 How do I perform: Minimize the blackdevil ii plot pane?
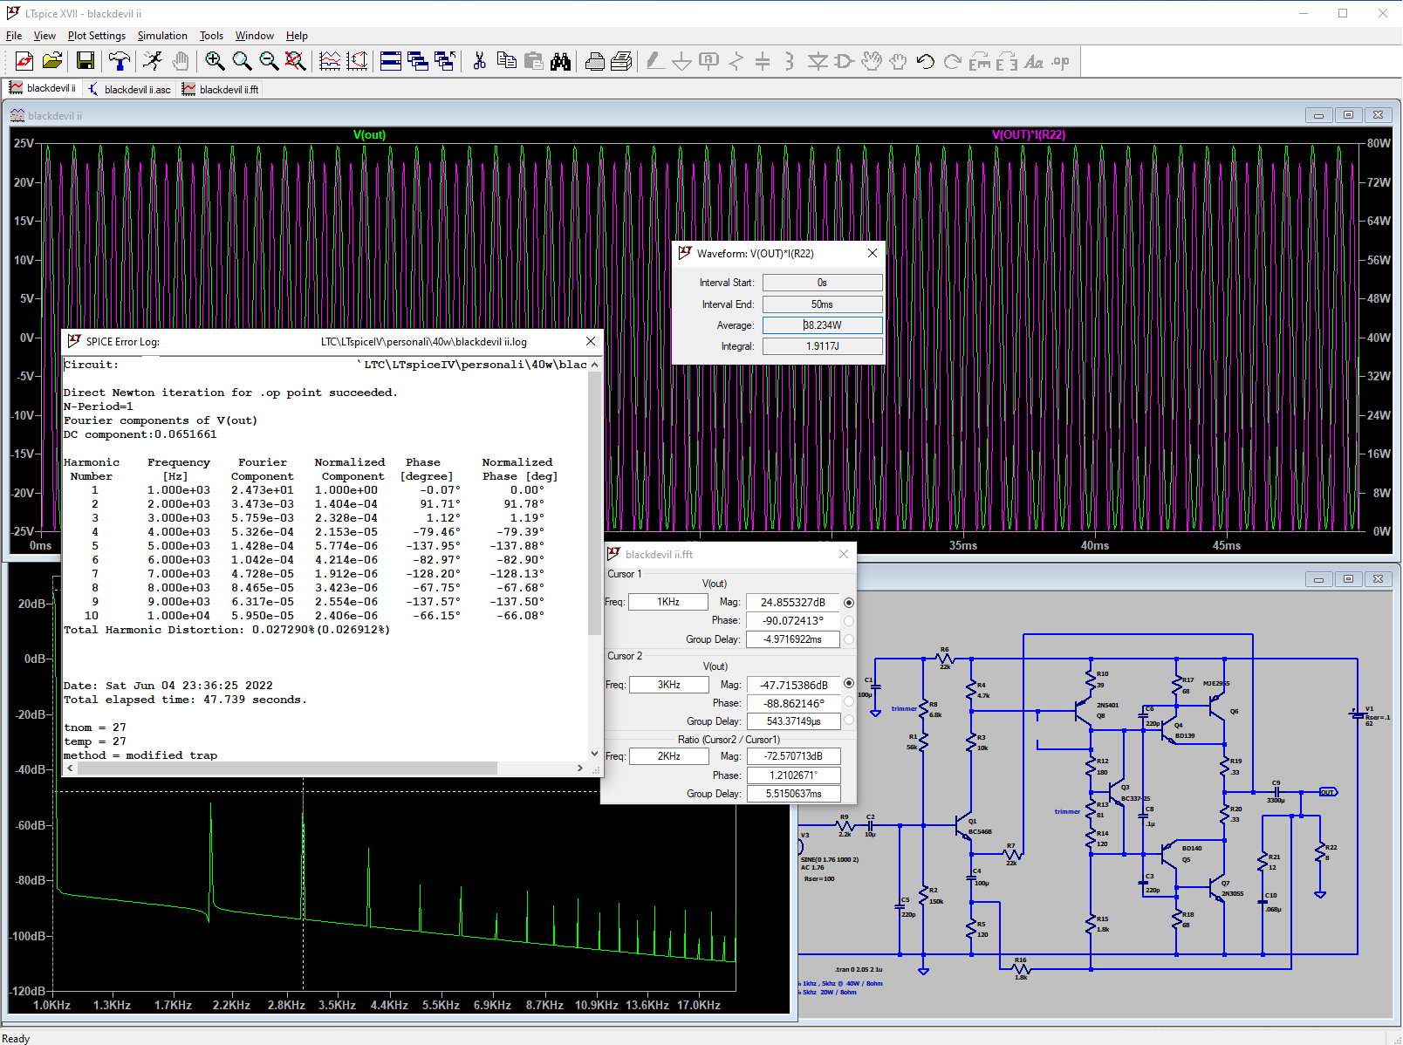click(1318, 115)
